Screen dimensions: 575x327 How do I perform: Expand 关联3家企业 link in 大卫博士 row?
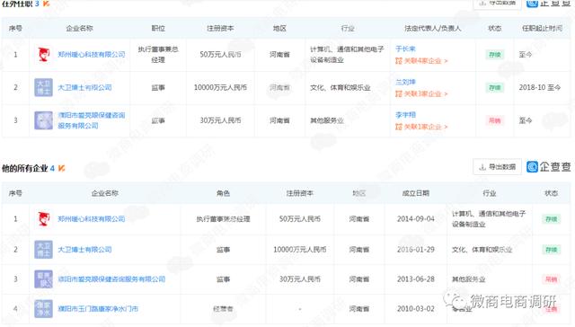421,93
